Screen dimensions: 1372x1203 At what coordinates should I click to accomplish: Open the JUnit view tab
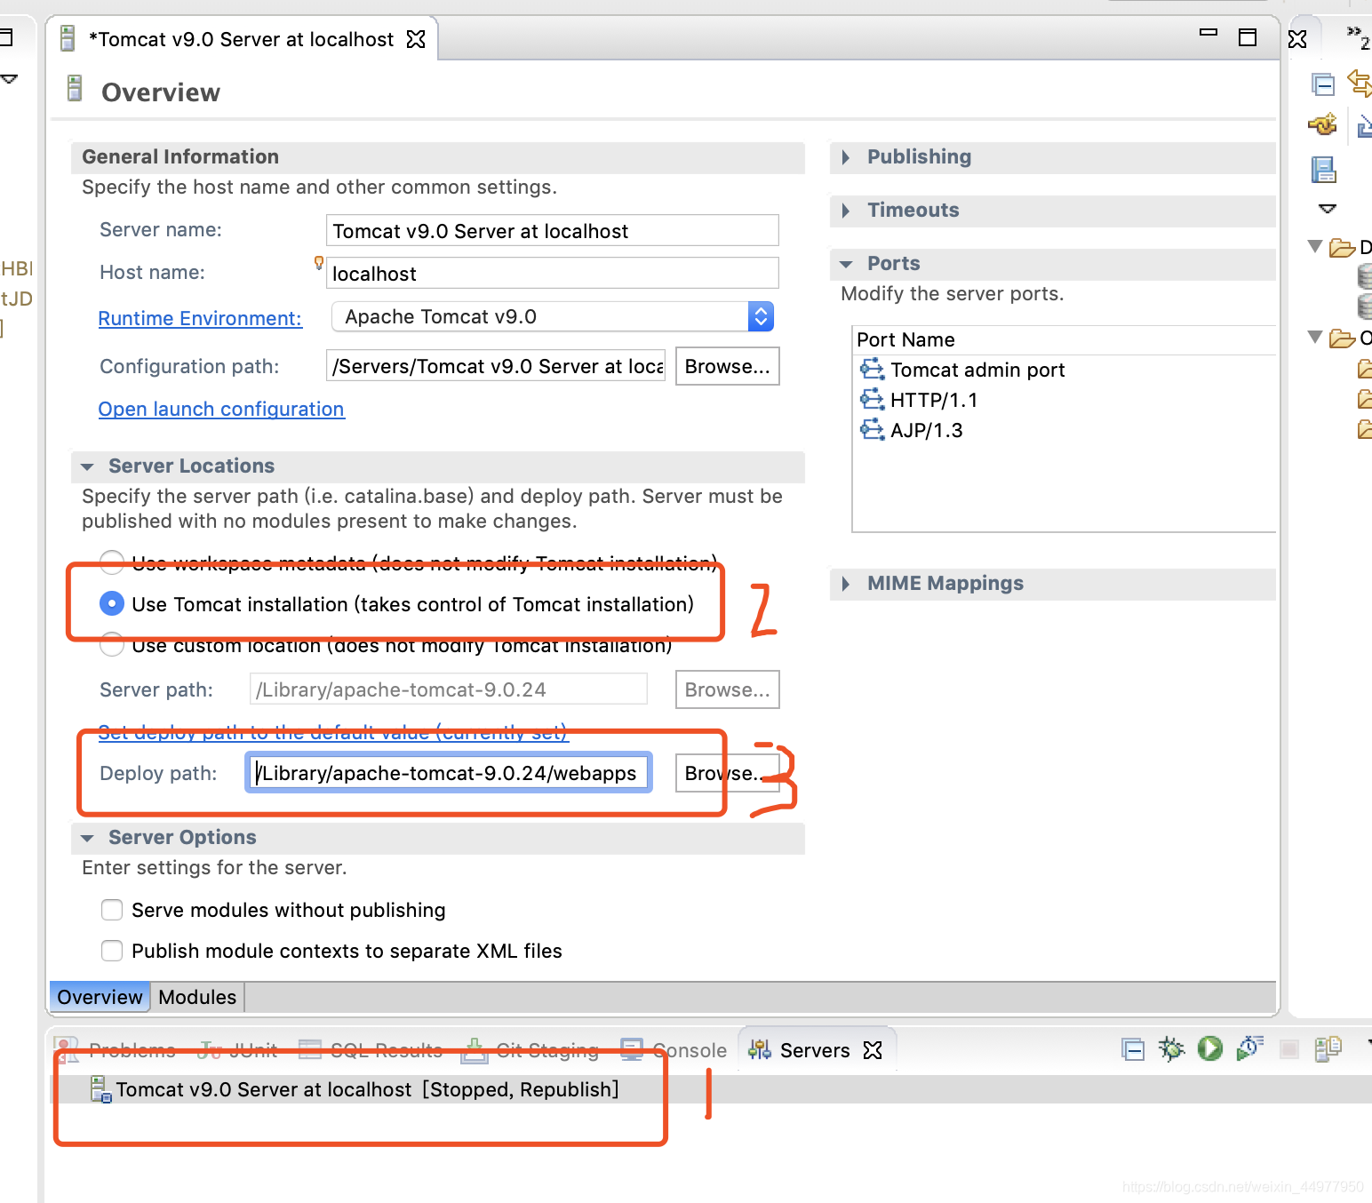pyautogui.click(x=238, y=1050)
